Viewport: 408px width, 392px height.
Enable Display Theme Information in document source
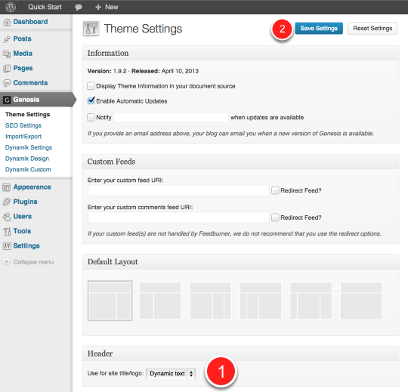click(91, 86)
